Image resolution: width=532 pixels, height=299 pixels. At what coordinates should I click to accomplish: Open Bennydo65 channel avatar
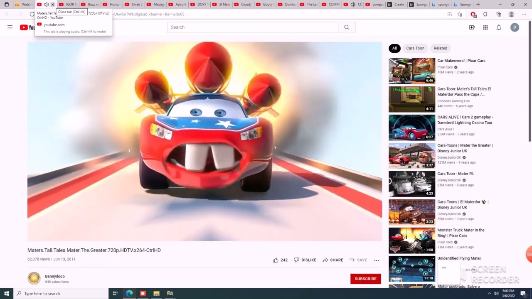click(x=34, y=279)
